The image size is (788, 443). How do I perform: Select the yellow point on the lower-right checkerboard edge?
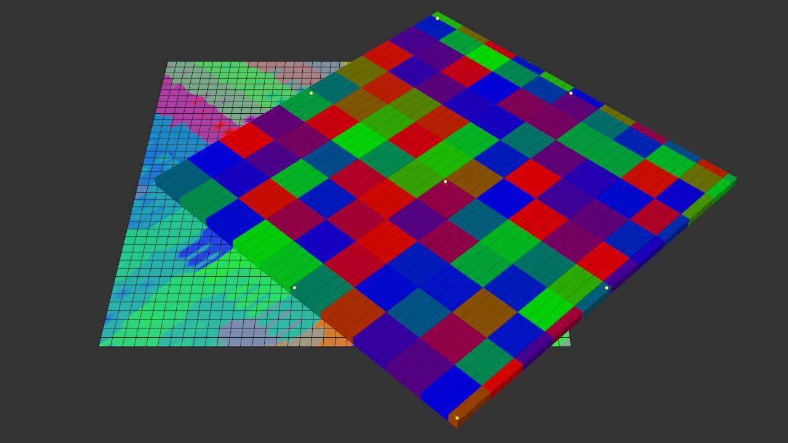606,287
